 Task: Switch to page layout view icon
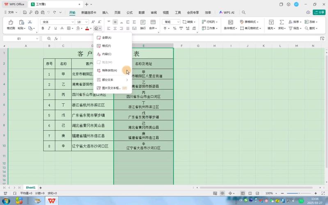tap(250, 193)
